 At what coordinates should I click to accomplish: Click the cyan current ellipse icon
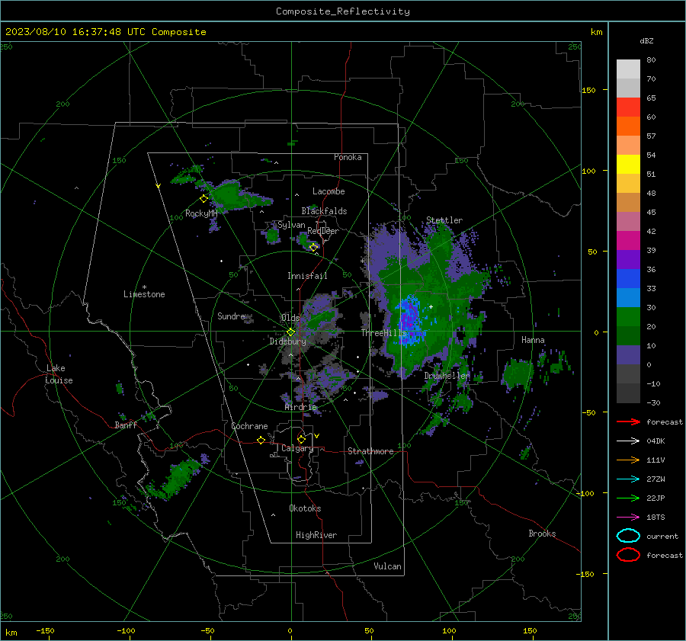point(628,536)
